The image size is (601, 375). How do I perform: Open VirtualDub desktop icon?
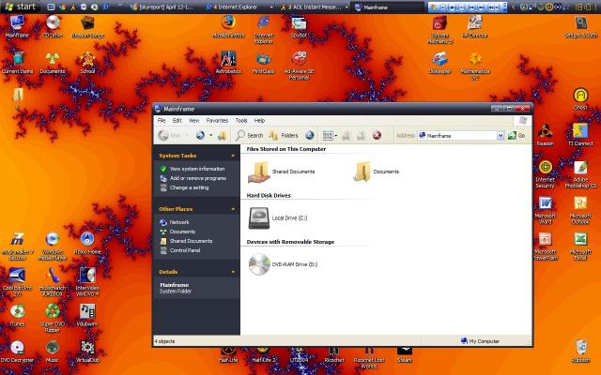click(87, 352)
